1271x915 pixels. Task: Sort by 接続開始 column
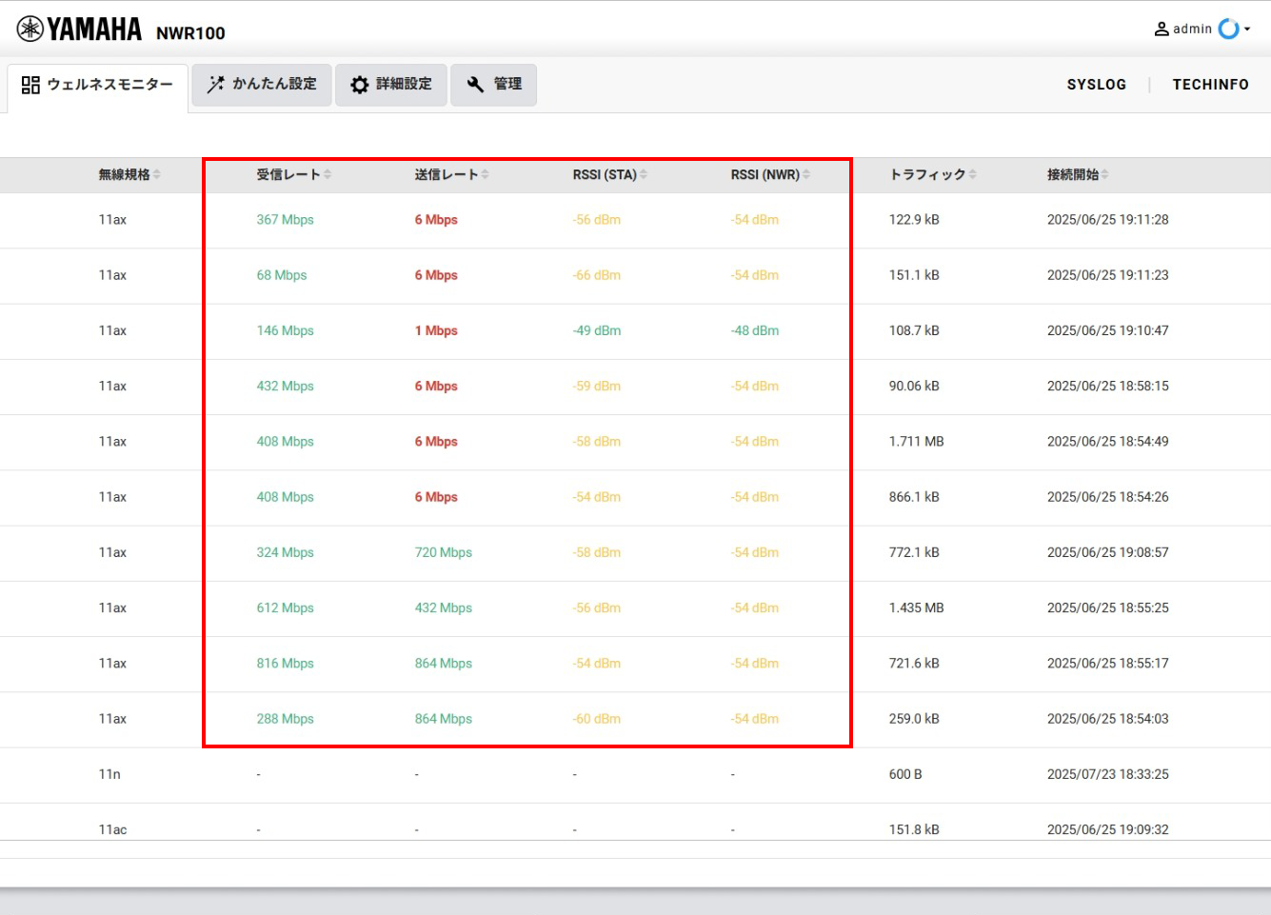coord(1105,175)
